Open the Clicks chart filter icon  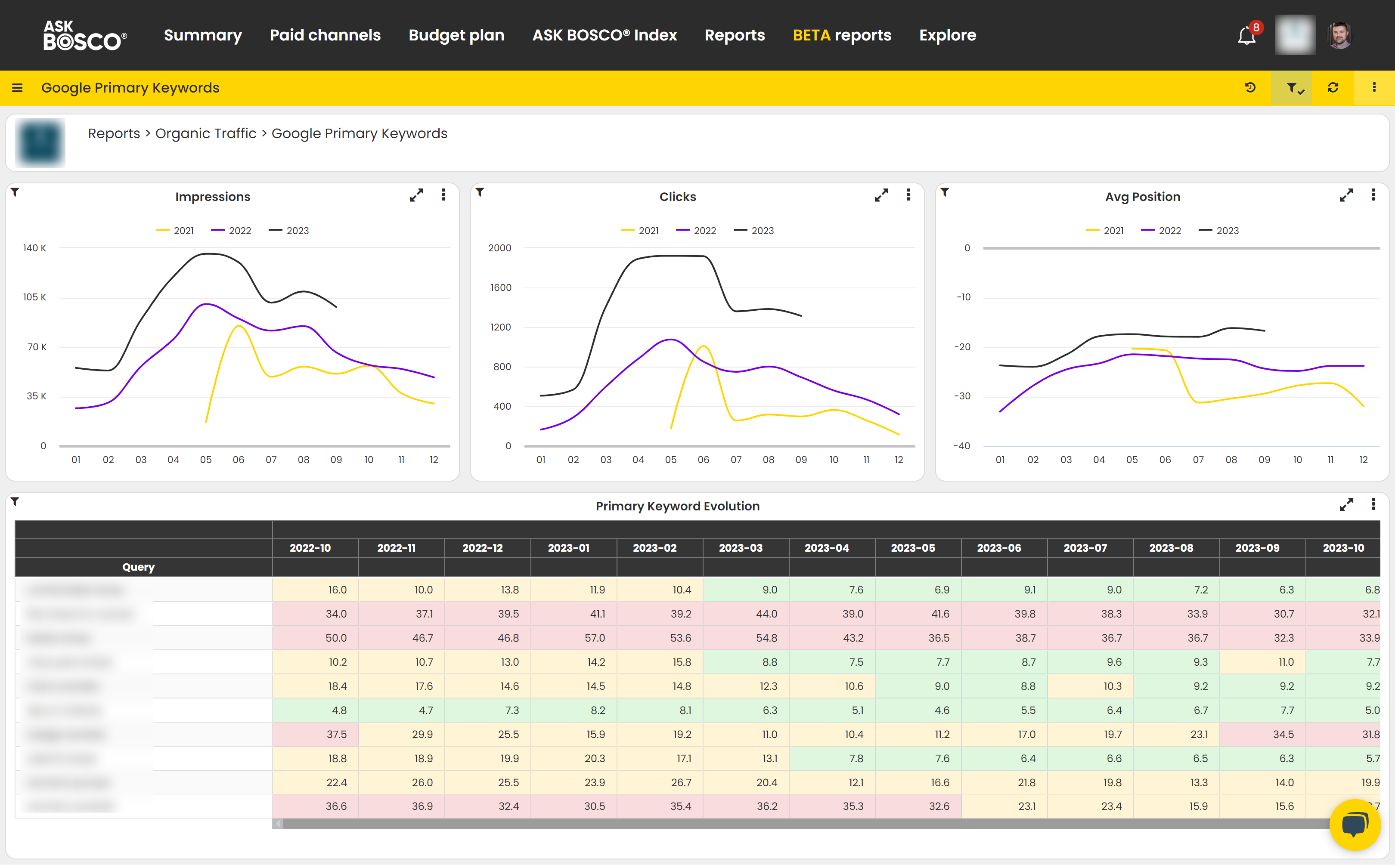click(x=480, y=192)
